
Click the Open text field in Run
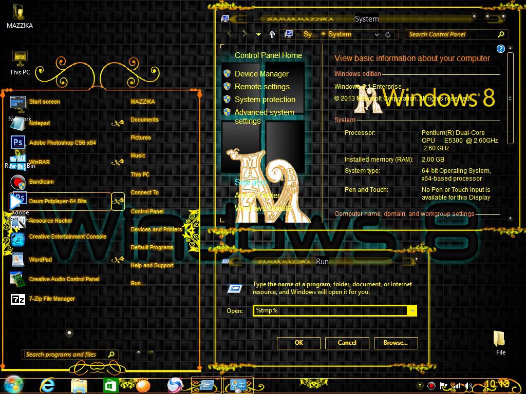(330, 311)
